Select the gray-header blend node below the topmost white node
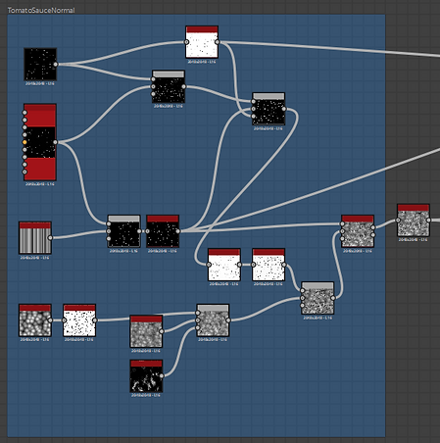 click(x=169, y=86)
